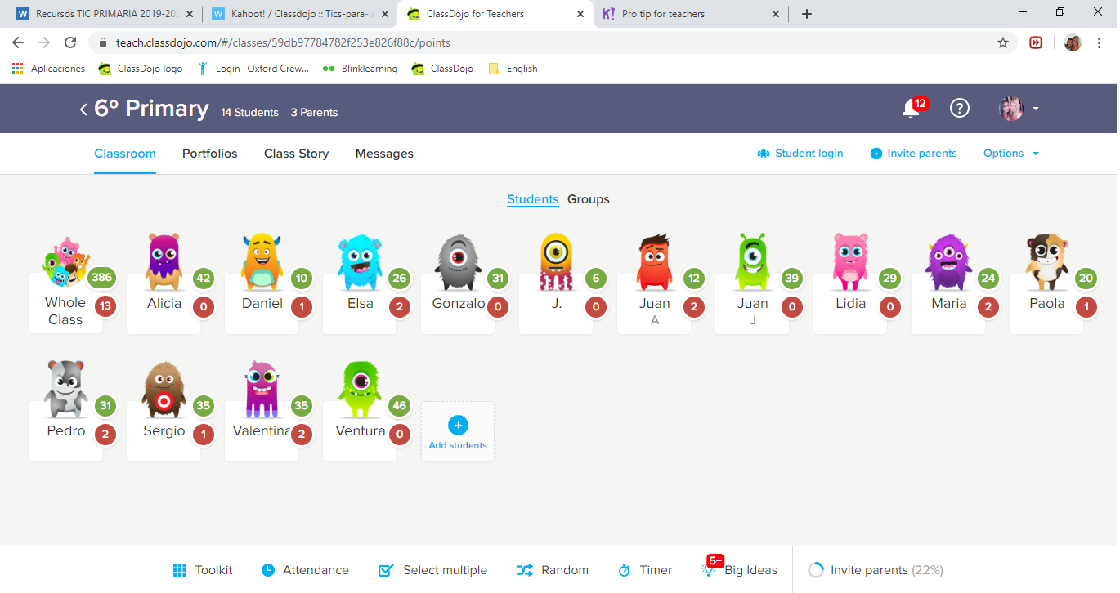Click Elsa's blue furry monster avatar

coord(360,263)
